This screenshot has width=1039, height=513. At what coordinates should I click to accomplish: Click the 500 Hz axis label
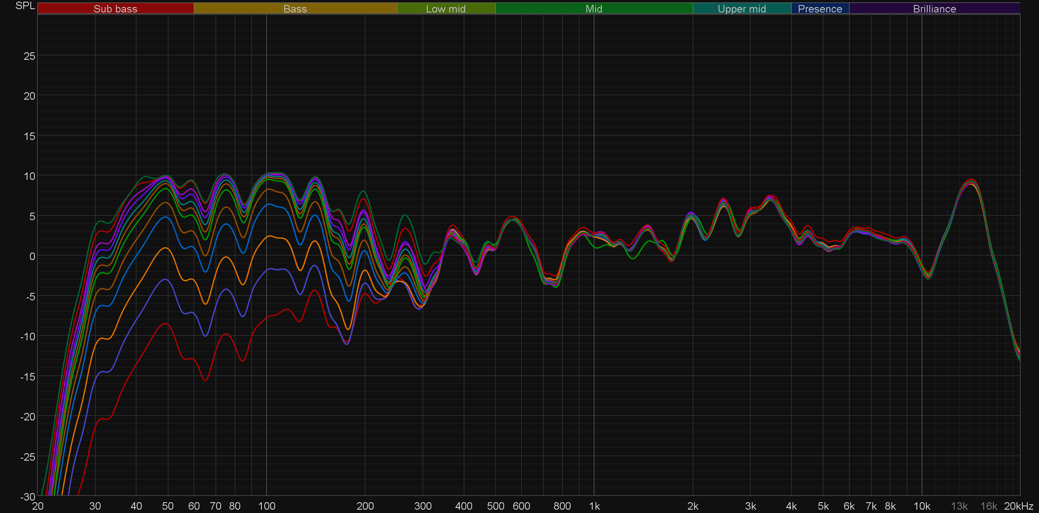(x=495, y=506)
